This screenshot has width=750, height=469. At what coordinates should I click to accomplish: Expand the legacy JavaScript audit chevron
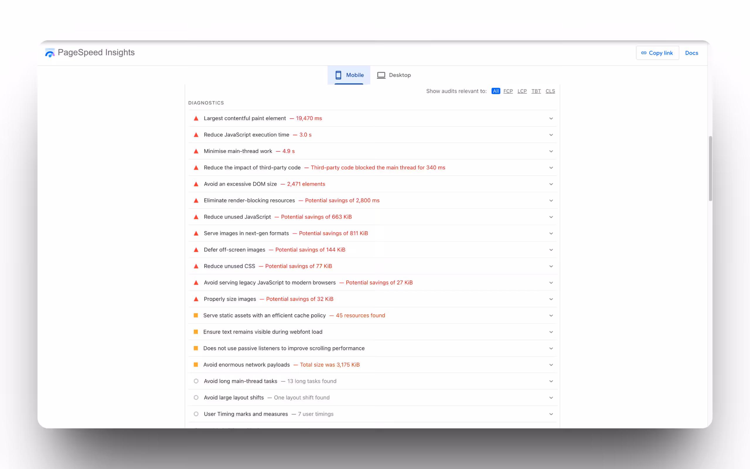pyautogui.click(x=551, y=283)
